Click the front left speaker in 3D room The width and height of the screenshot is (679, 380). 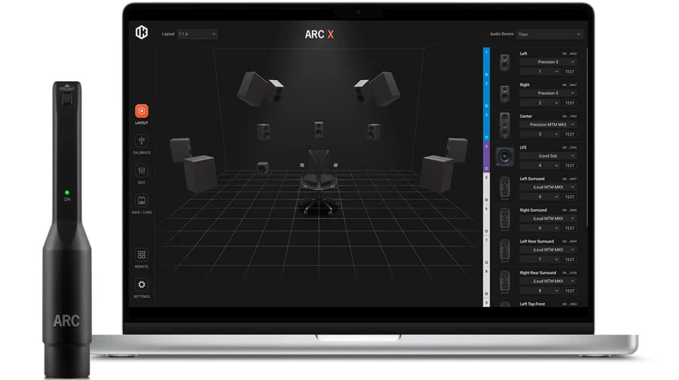click(264, 132)
